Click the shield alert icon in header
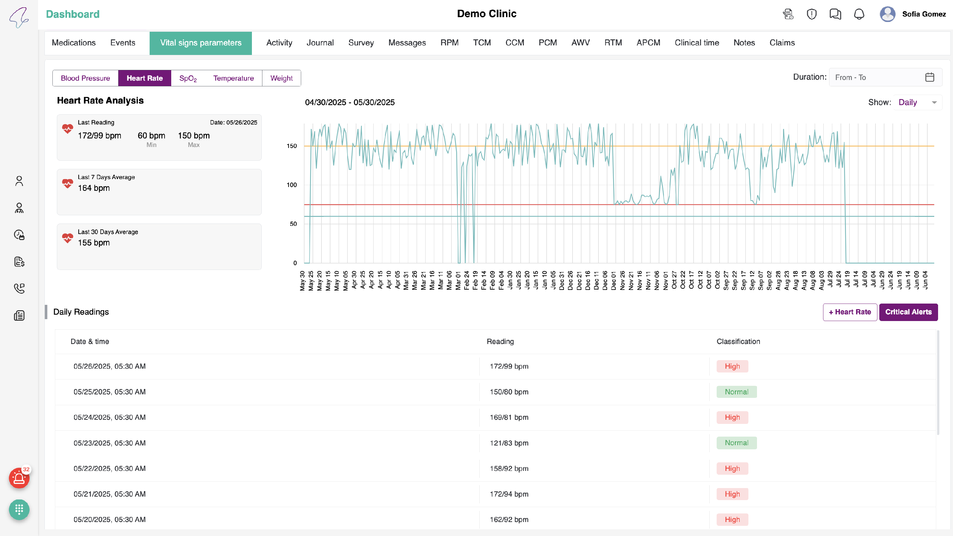This screenshot has height=536, width=953. [811, 14]
